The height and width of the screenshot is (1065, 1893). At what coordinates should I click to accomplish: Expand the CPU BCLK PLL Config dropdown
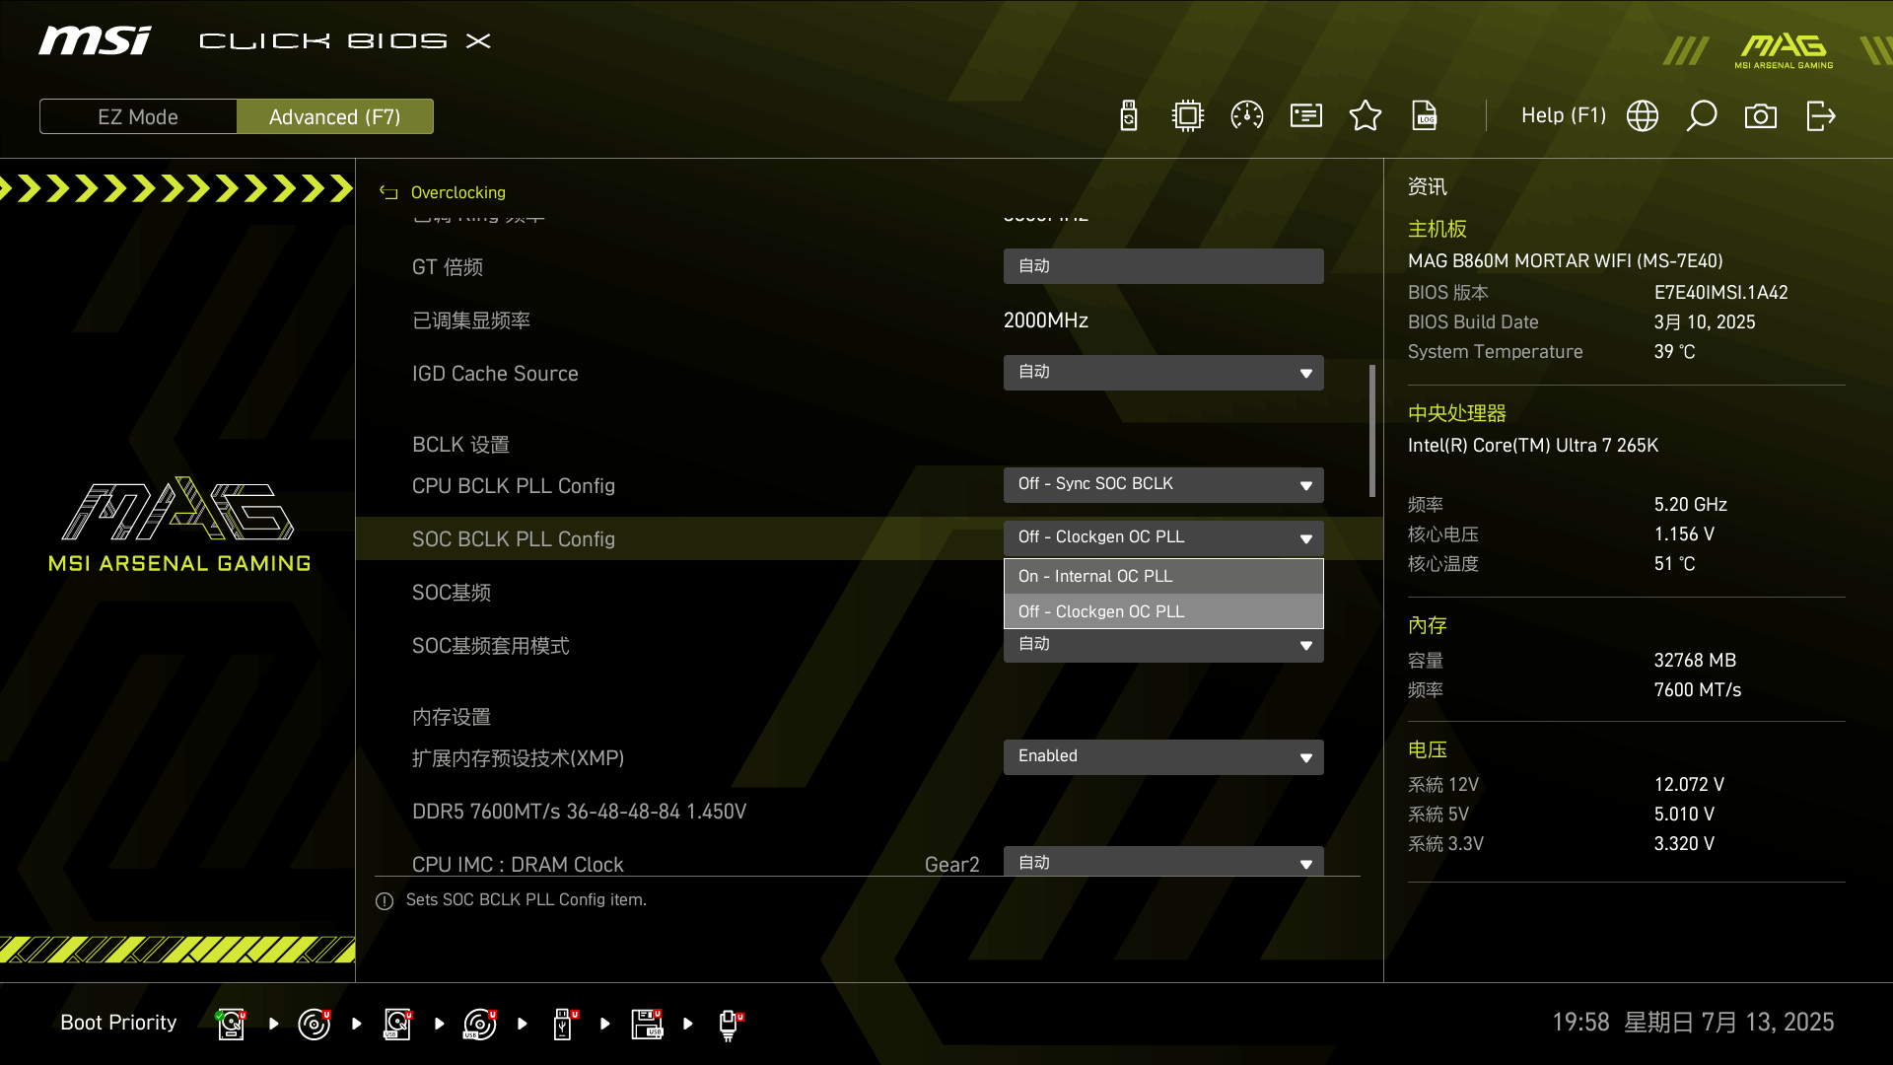(1163, 484)
